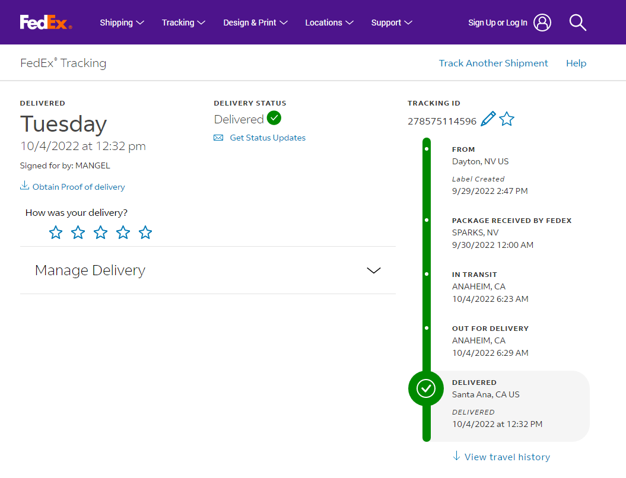Select tracking number 278575114596
Viewport: 626px width, 478px height.
442,121
